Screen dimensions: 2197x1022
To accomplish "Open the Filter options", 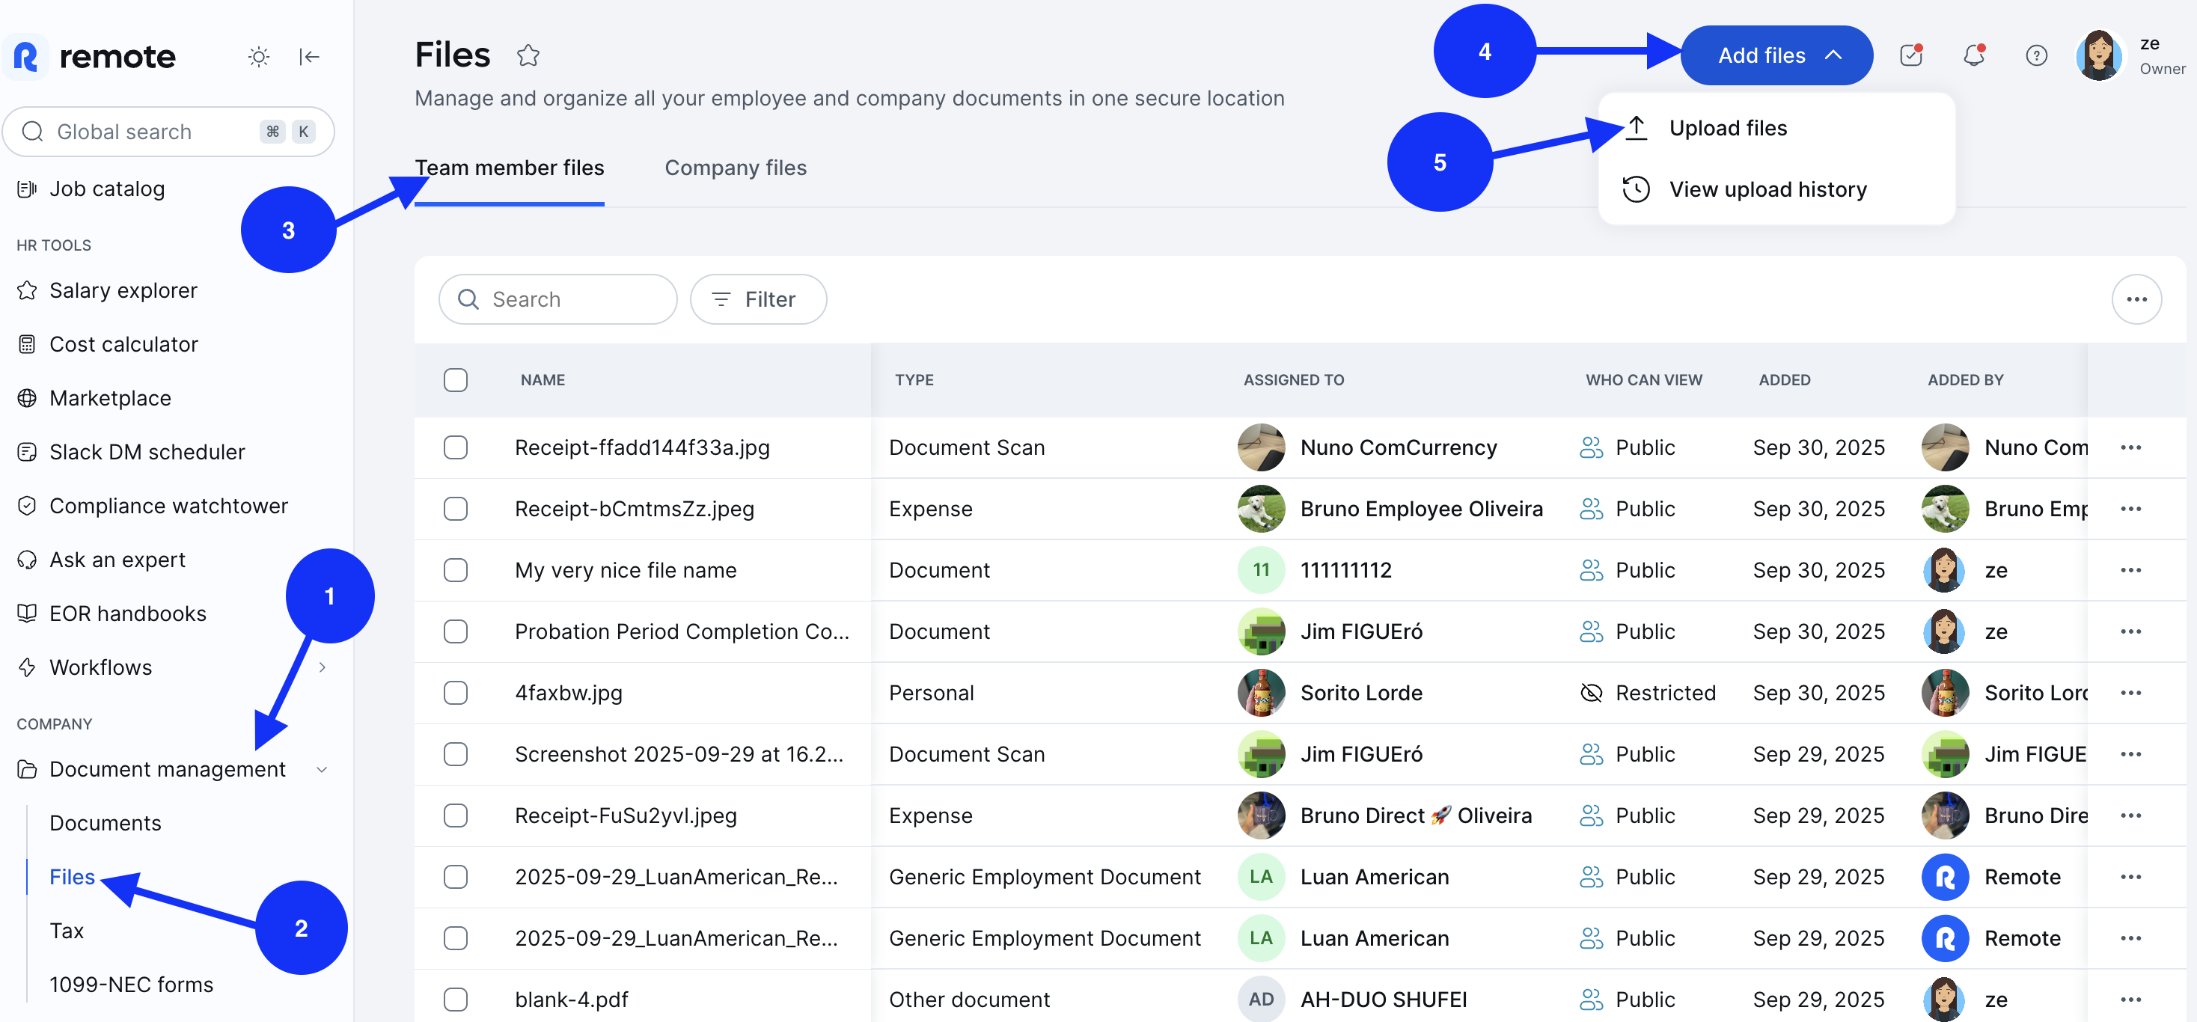I will pos(757,299).
